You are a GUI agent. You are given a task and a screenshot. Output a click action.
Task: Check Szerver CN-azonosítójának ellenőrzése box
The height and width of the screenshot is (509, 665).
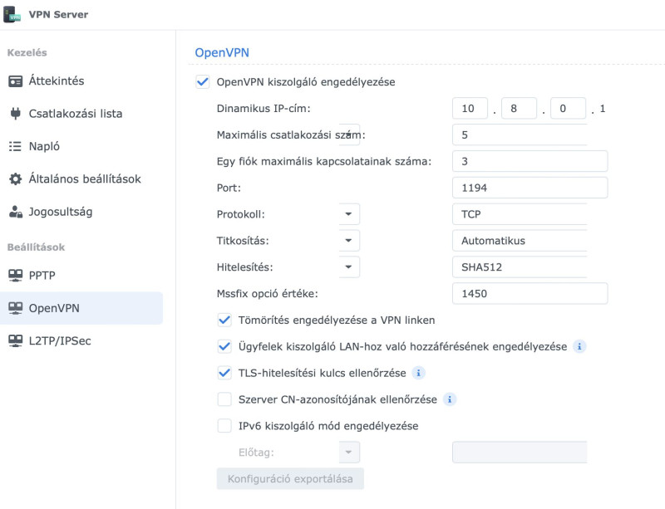224,399
